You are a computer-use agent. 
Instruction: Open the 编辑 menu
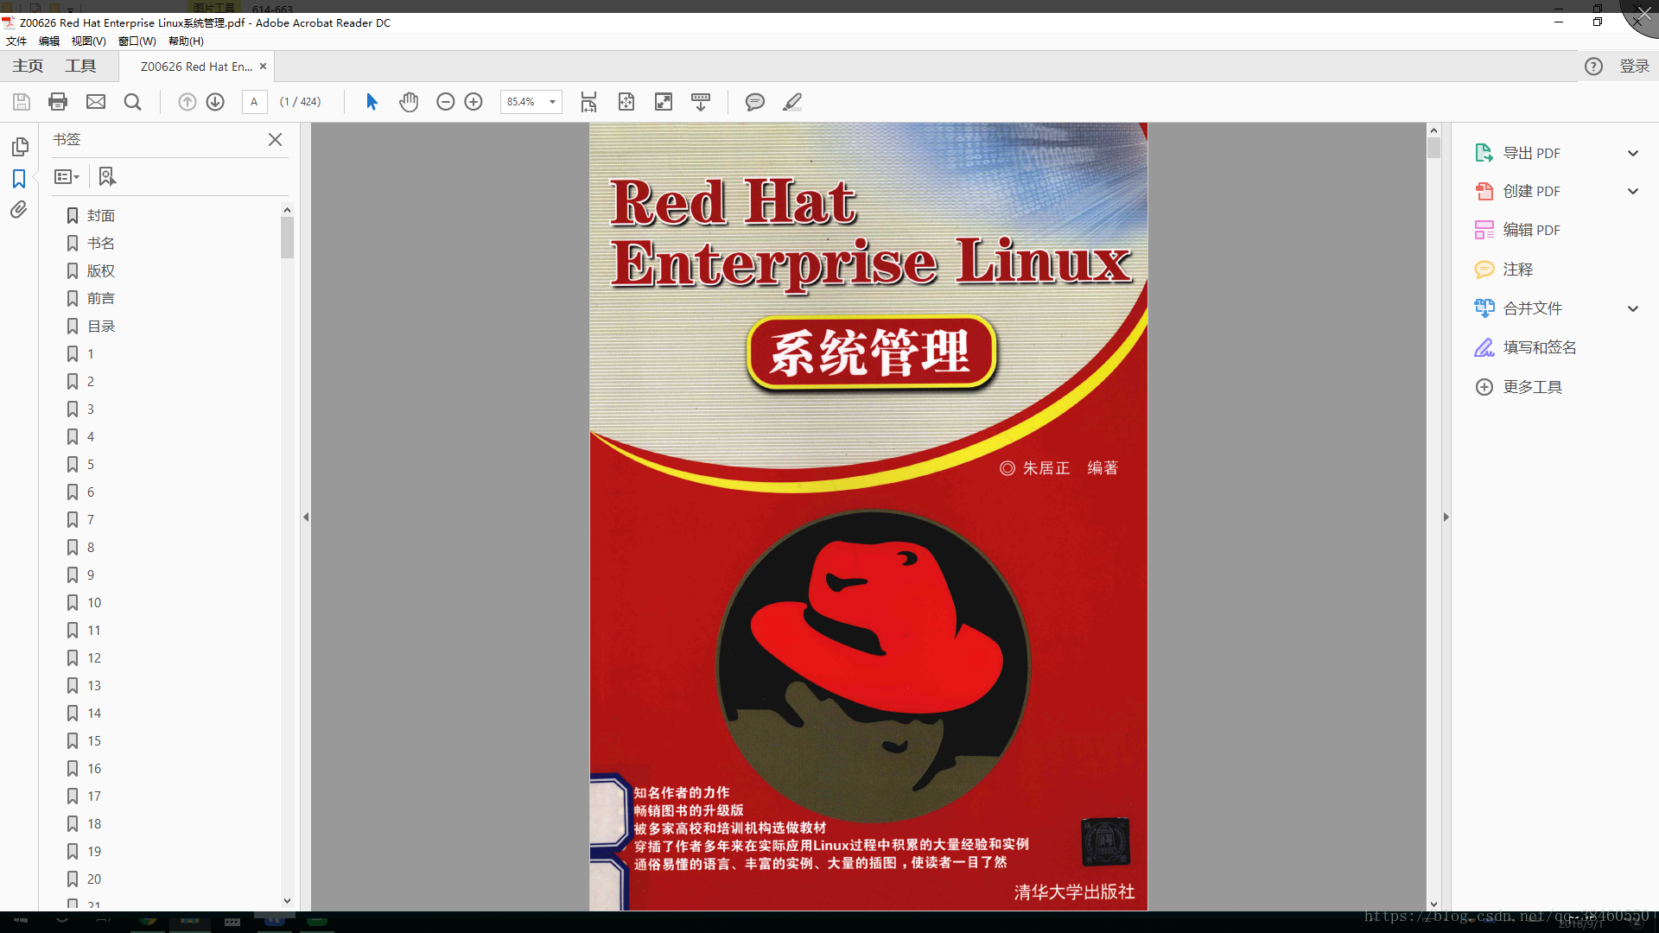(x=49, y=41)
